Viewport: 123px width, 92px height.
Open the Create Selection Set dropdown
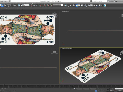(x=58, y=5)
